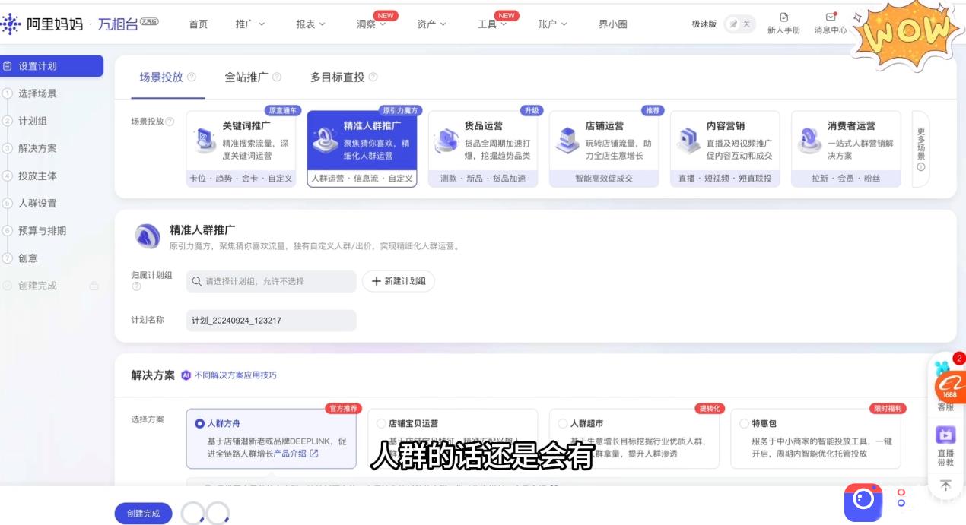Viewport: 966px width, 525px height.
Task: Click 拉新·会员·粉丝 tag strip
Action: [846, 179]
